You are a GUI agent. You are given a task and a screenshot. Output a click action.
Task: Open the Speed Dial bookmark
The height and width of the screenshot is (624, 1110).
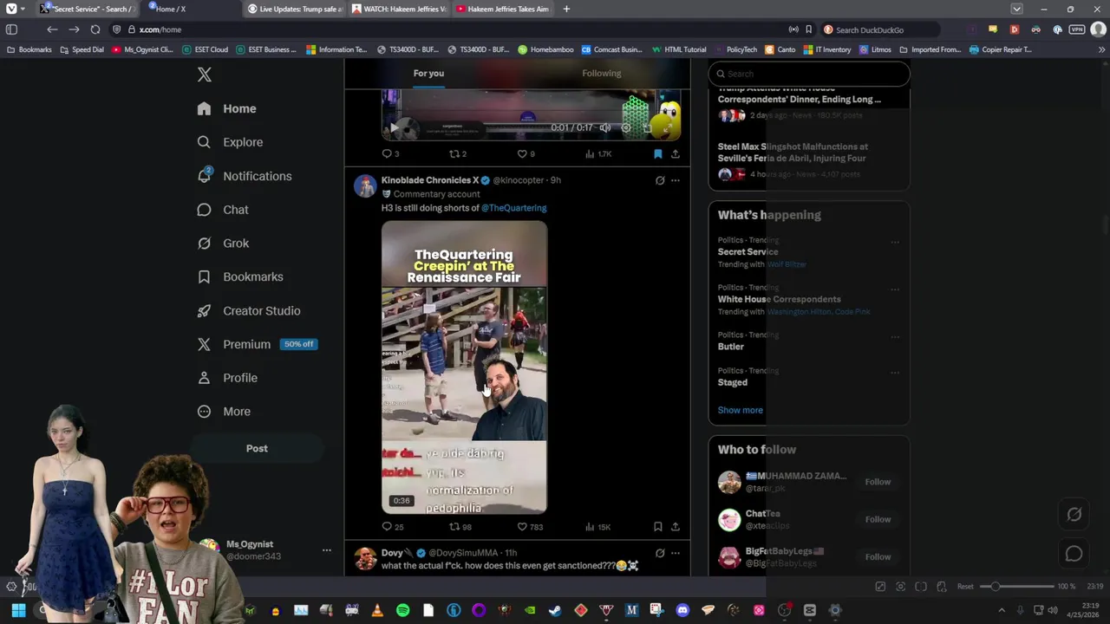82,49
